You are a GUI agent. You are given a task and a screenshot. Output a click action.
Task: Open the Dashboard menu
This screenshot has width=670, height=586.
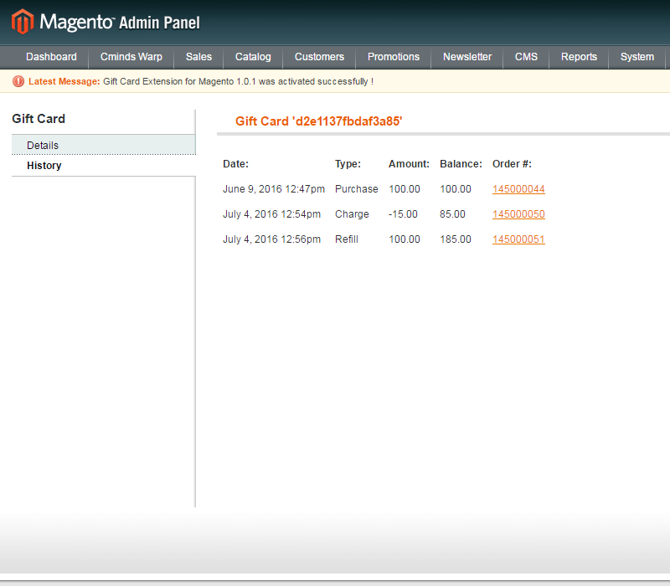[x=51, y=57]
